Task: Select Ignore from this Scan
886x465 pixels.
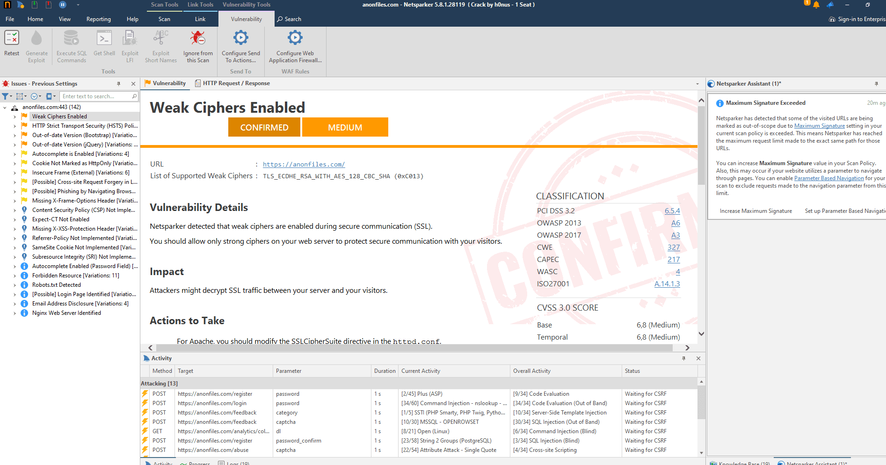Action: point(198,46)
